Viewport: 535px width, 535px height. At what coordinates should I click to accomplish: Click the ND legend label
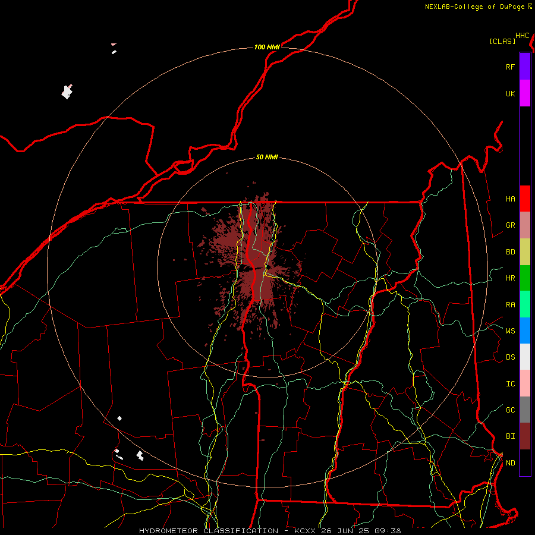(510, 462)
